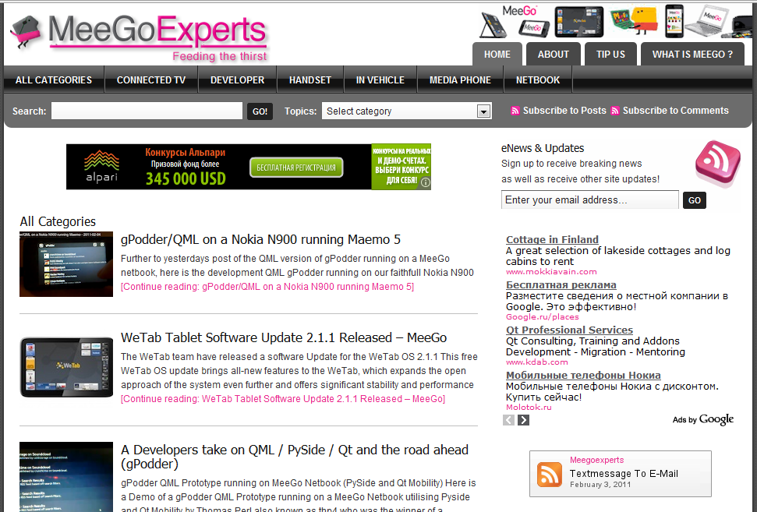
Task: Click the Subscribe to Posts link
Action: tap(564, 111)
